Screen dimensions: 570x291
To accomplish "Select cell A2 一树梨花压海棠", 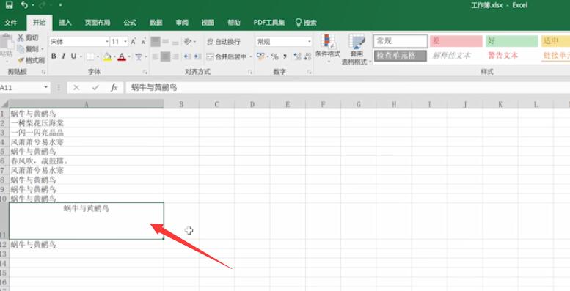I will tap(87, 123).
